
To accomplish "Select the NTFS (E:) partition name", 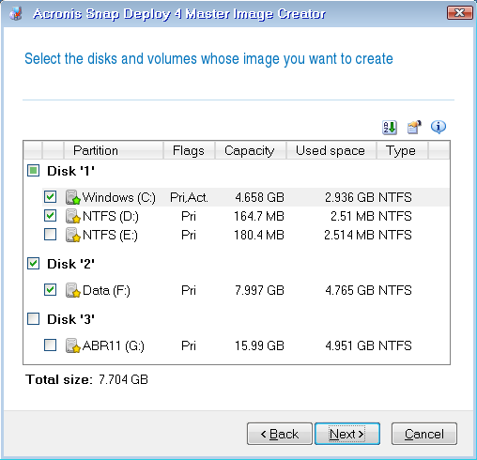I will coord(110,235).
